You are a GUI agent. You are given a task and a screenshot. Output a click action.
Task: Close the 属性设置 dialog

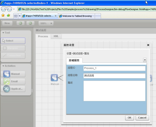point(148,45)
